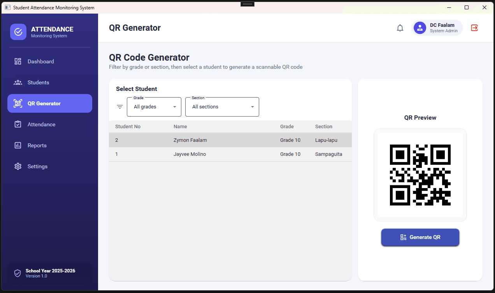
Task: Click the Students people icon
Action: [x=18, y=82]
